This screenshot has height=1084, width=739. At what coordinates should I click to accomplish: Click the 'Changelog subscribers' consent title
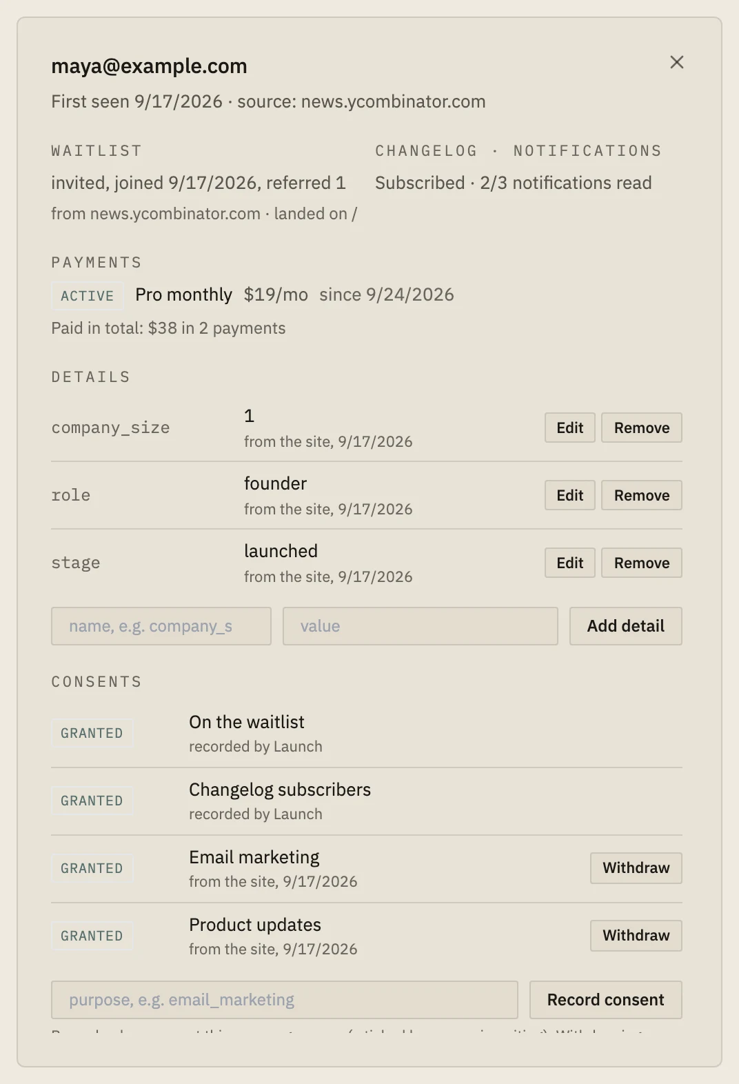[280, 790]
